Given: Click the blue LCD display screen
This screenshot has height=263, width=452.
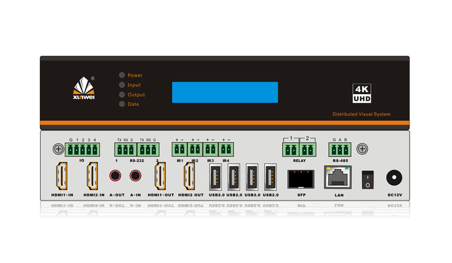Looking at the screenshot, I should click(x=225, y=92).
